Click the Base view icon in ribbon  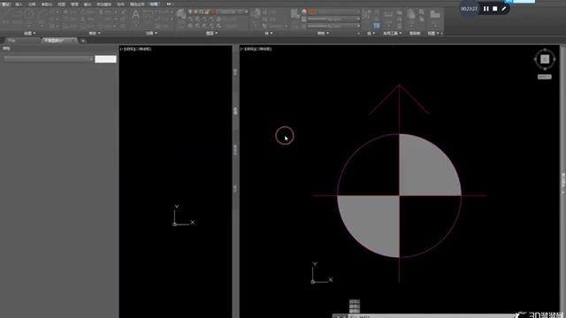[435, 14]
